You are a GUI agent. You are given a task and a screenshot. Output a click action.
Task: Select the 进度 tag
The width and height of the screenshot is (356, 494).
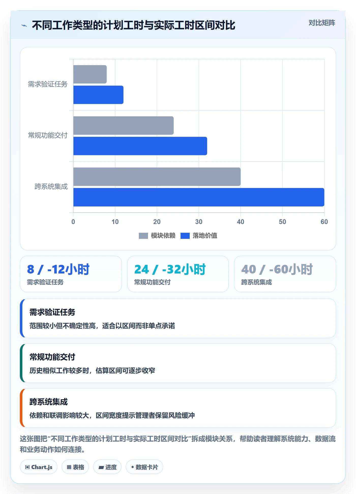[107, 467]
